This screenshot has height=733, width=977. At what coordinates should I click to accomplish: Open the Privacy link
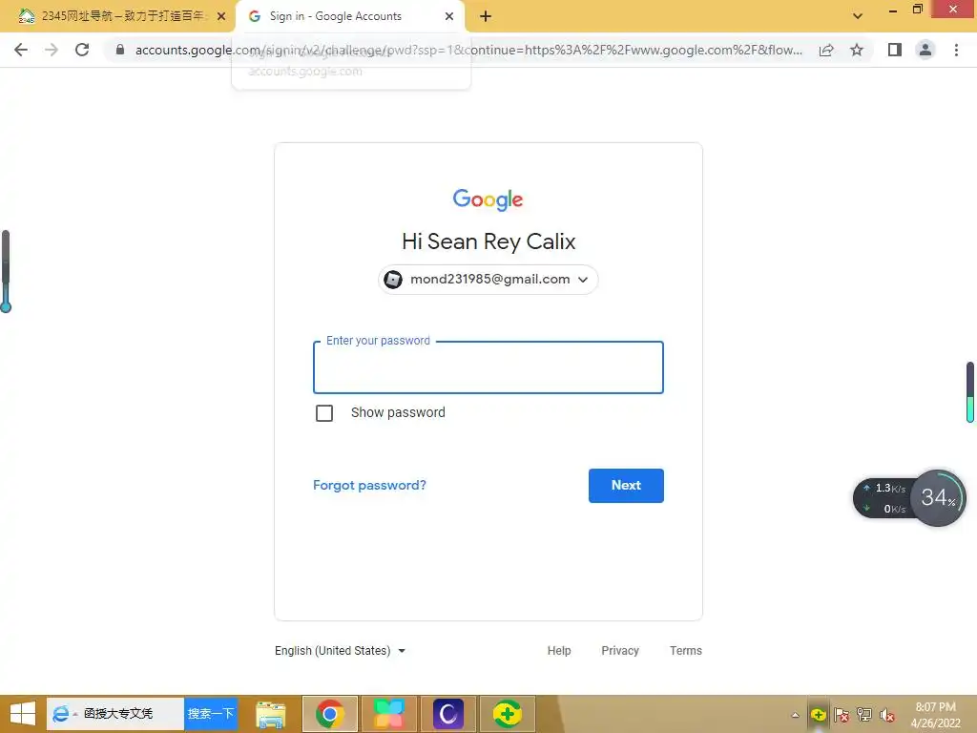(620, 651)
